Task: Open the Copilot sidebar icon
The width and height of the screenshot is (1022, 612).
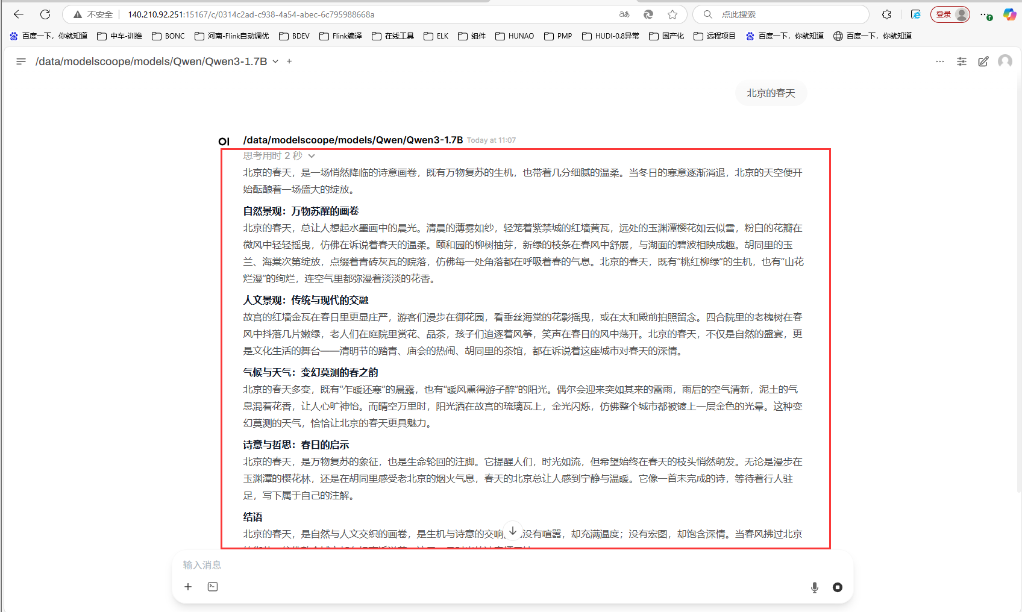Action: coord(1009,14)
